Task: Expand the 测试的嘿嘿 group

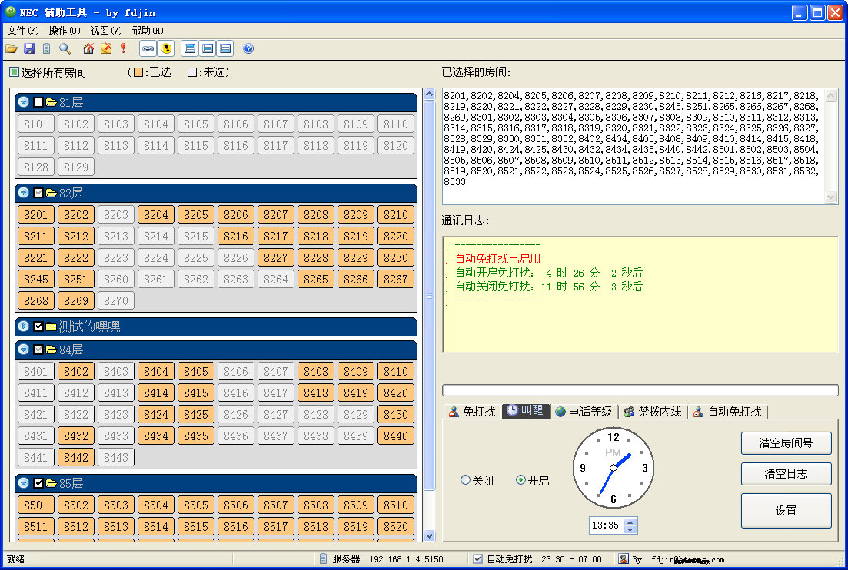Action: point(24,326)
